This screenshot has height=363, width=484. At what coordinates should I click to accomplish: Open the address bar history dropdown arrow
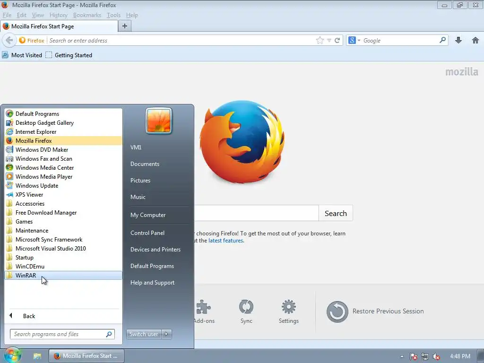pos(329,41)
